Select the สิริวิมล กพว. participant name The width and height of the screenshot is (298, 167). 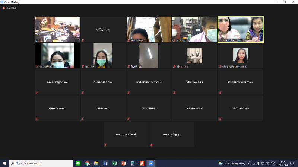[194, 108]
